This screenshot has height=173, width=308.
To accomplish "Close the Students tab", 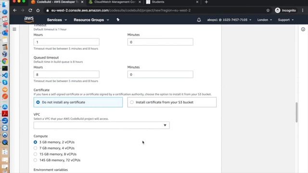I will (197, 2).
